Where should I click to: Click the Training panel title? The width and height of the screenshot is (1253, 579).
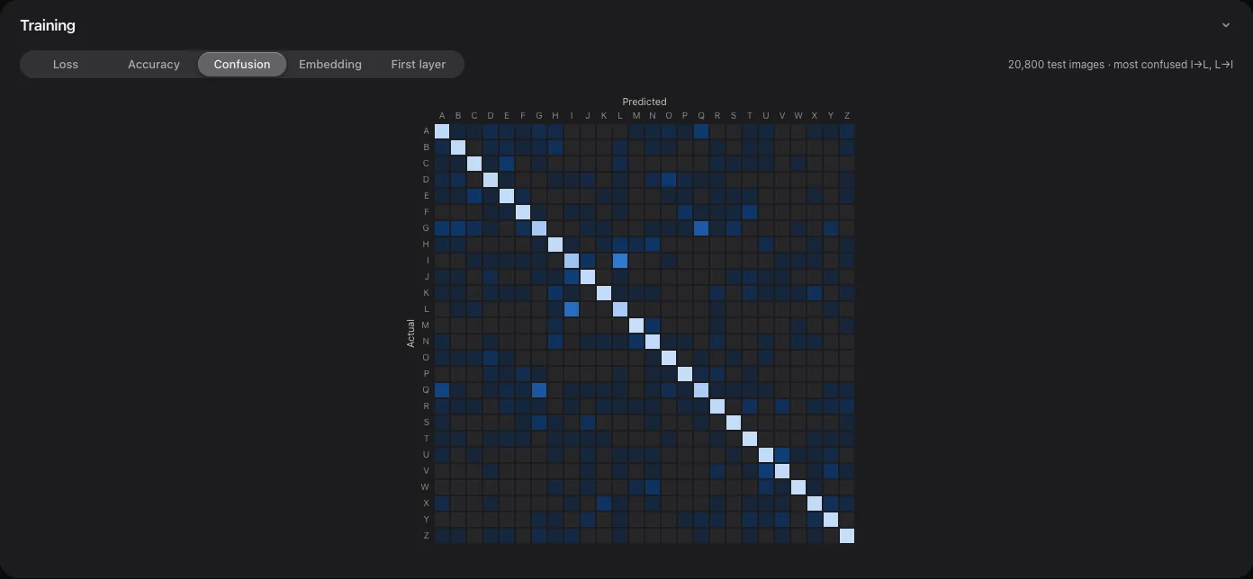[x=48, y=25]
